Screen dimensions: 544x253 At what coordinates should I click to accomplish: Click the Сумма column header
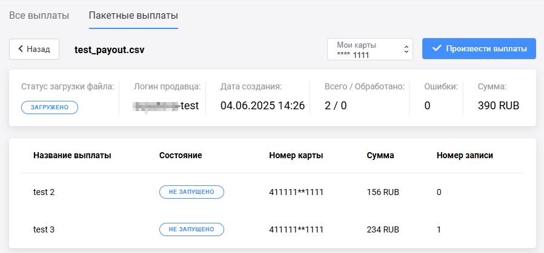380,155
